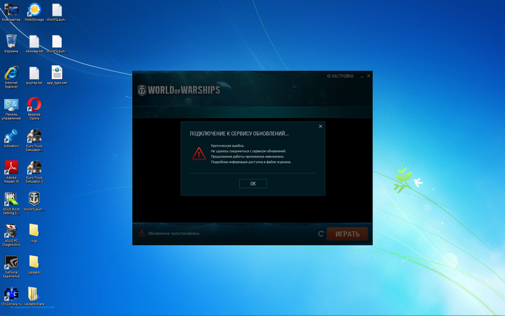Select the UpdatesData folder icon
Image resolution: width=505 pixels, height=316 pixels.
coord(34,296)
